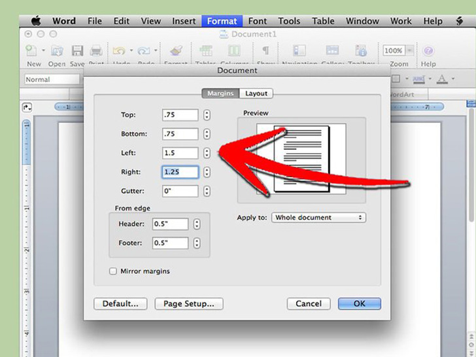This screenshot has height=357, width=476.
Task: Click the Gutter input field
Action: coord(180,191)
